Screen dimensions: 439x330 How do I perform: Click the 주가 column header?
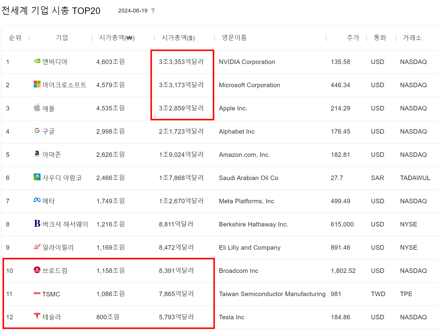click(353, 38)
